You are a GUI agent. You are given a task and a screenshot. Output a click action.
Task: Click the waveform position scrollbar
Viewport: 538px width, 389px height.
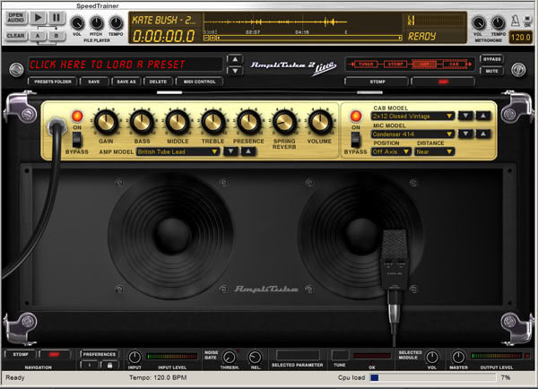[x=308, y=38]
